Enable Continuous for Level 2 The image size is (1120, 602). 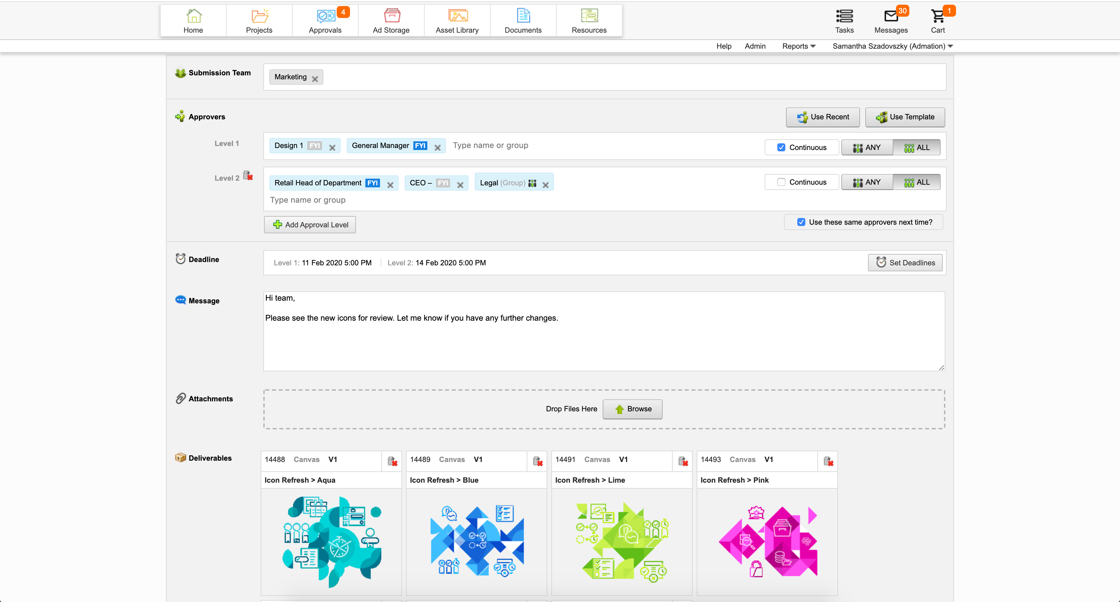click(781, 182)
